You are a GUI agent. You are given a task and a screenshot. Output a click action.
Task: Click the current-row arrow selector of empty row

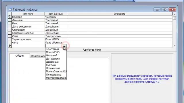click(x=9, y=46)
